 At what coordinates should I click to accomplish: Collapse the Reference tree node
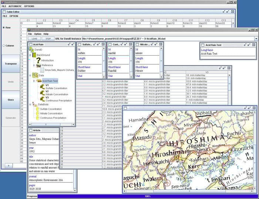click(x=34, y=65)
